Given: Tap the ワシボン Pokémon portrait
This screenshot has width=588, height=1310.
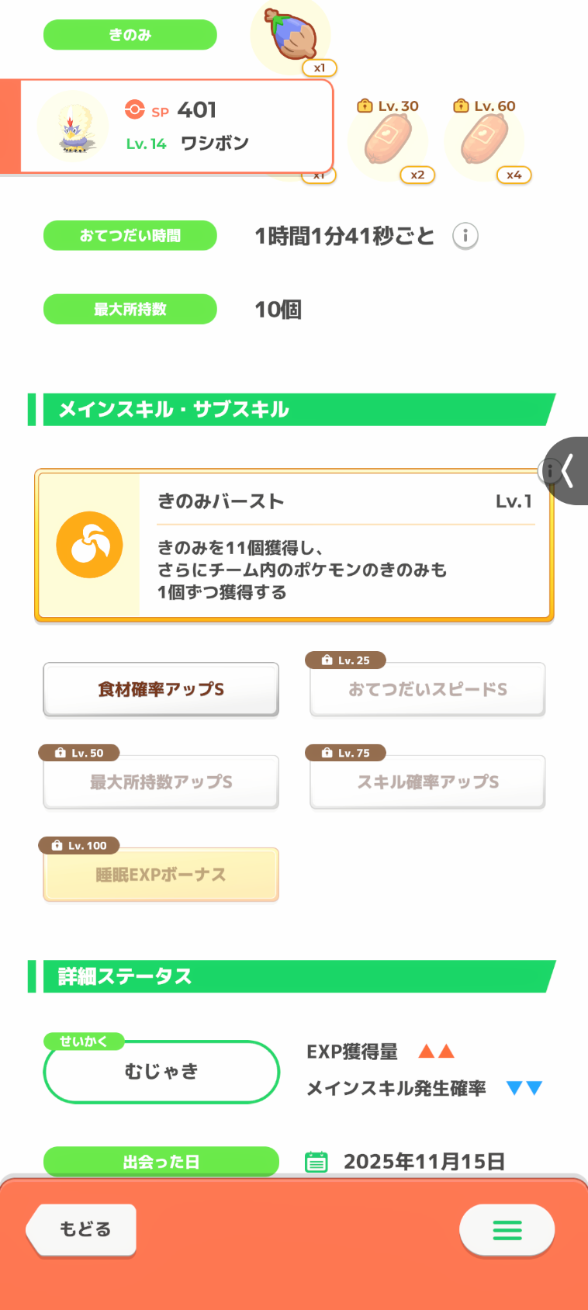Looking at the screenshot, I should [x=73, y=126].
